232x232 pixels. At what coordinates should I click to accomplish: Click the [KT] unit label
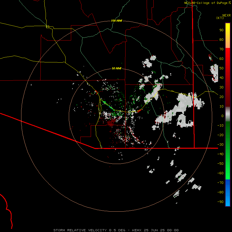[220, 18]
